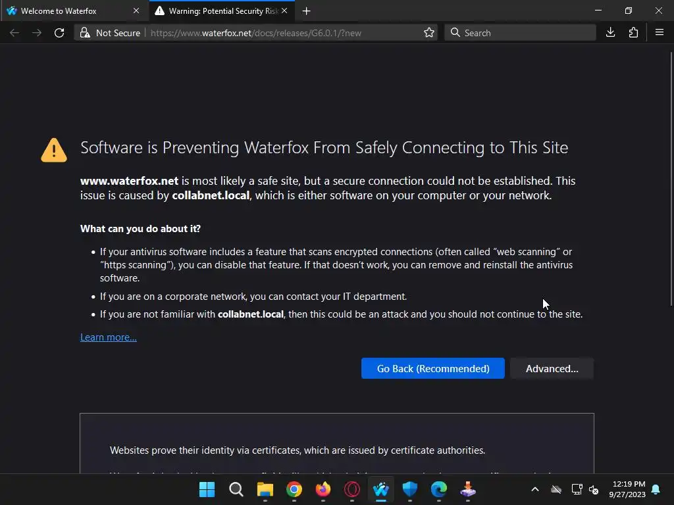The image size is (674, 505).
Task: Open the notification bell icon
Action: click(x=656, y=489)
